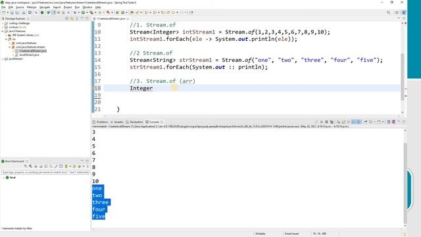Click the Search icon at toolbar right
The width and height of the screenshot is (421, 237).
click(389, 13)
